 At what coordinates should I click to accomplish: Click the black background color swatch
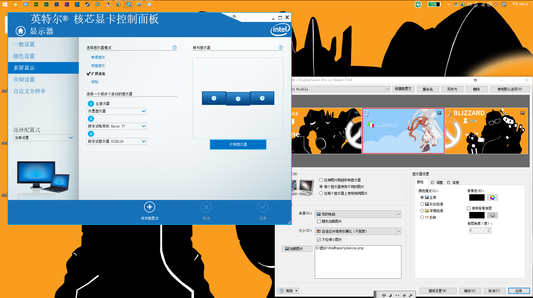point(477,197)
